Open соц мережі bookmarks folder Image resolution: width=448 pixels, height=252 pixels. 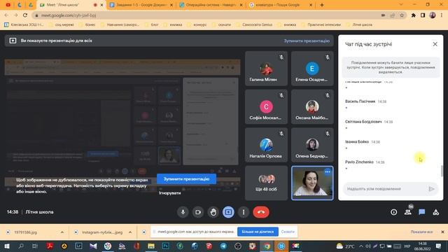[x=62, y=25]
